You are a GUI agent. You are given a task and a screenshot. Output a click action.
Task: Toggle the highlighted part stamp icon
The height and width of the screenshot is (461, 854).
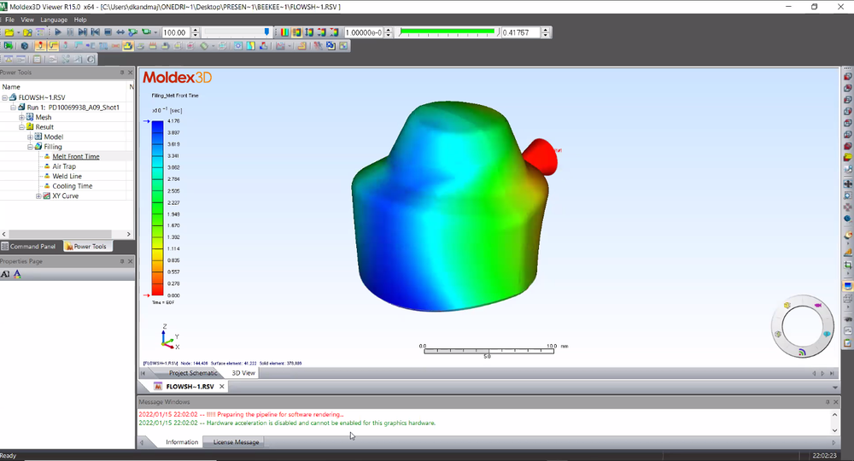click(x=128, y=46)
